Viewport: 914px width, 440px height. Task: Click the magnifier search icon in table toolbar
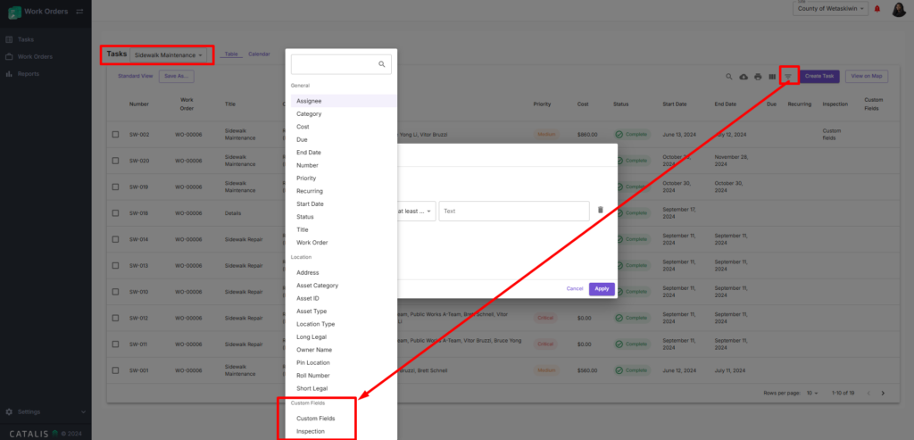point(729,77)
